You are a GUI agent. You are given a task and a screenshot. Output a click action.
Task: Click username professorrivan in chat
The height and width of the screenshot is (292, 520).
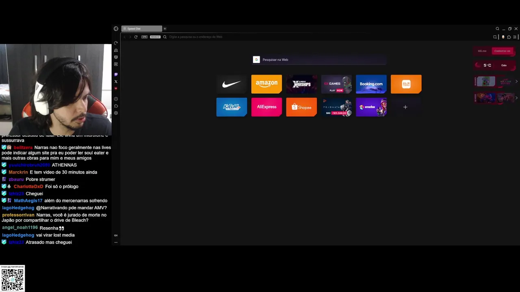pos(18,215)
